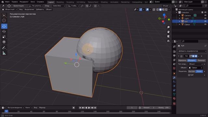The width and height of the screenshot is (208, 117).
Task: Select the Scale tool
Action: 4,37
